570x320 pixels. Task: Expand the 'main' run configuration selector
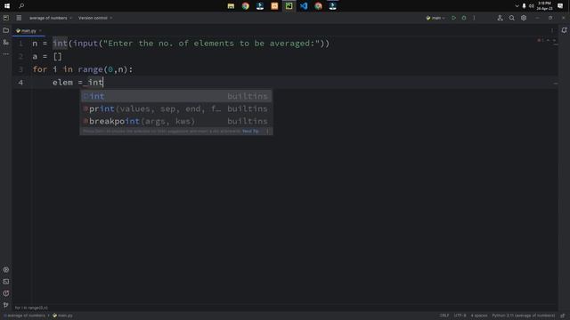[436, 18]
